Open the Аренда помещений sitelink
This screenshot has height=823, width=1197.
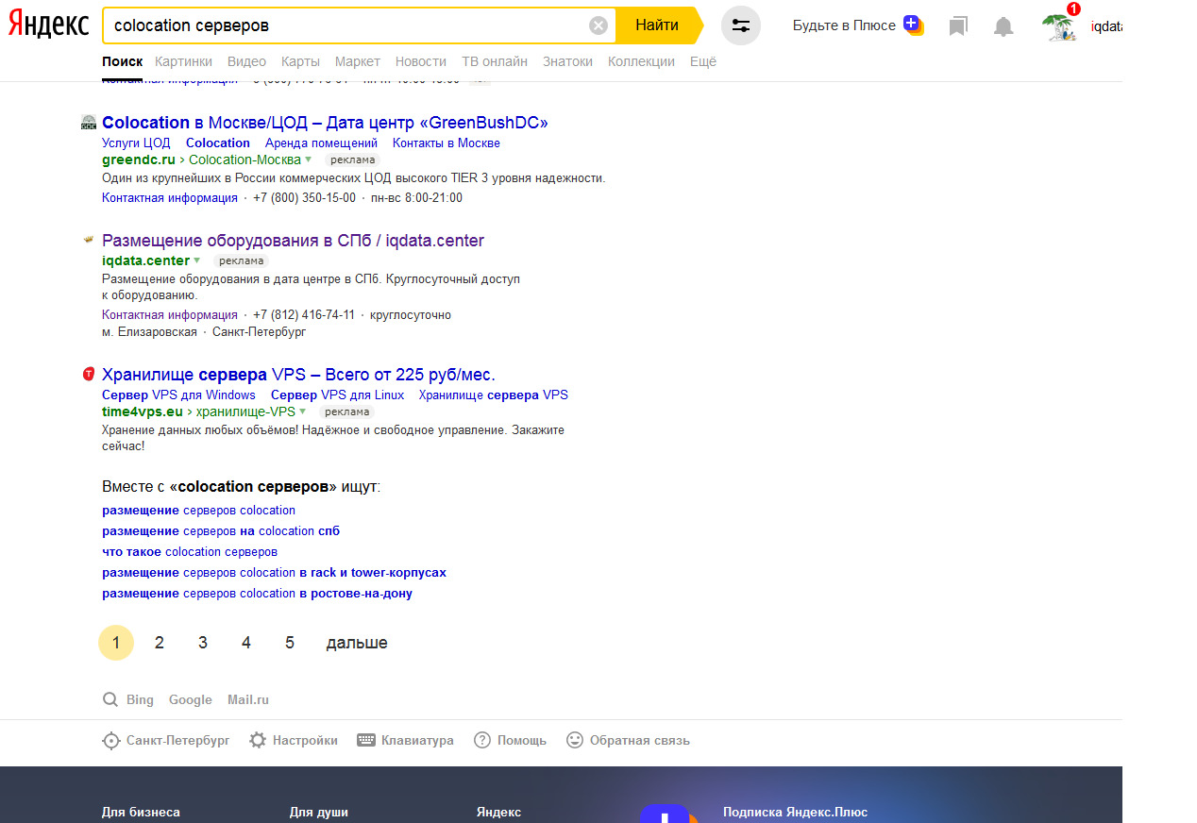tap(321, 143)
